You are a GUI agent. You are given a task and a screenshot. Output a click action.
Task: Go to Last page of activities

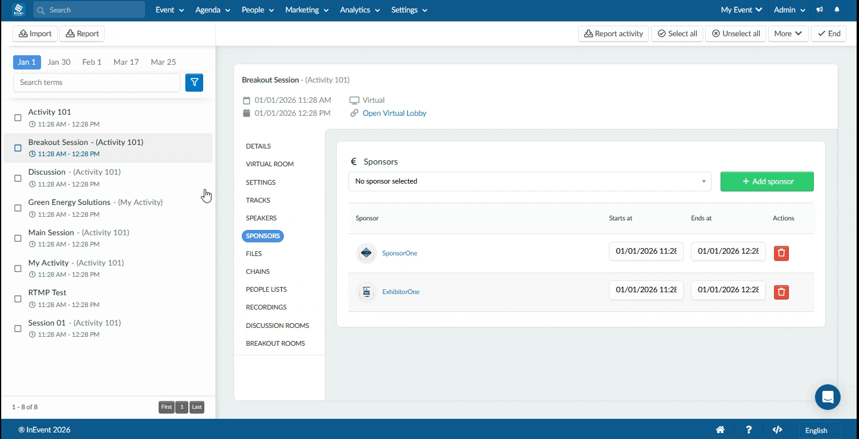[x=197, y=407]
